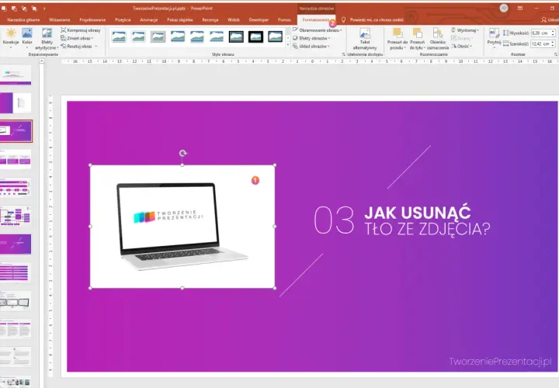The image size is (559, 388).
Task: Switch to the Wstawianie tab
Action: (x=60, y=20)
